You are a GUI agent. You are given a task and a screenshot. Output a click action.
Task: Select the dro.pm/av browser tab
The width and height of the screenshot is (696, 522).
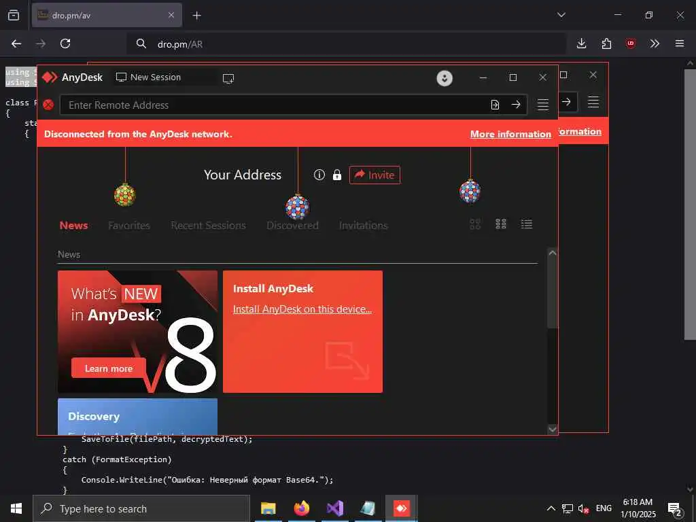[107, 15]
